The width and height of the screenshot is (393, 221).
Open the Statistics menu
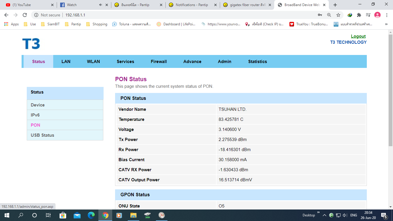click(x=257, y=62)
